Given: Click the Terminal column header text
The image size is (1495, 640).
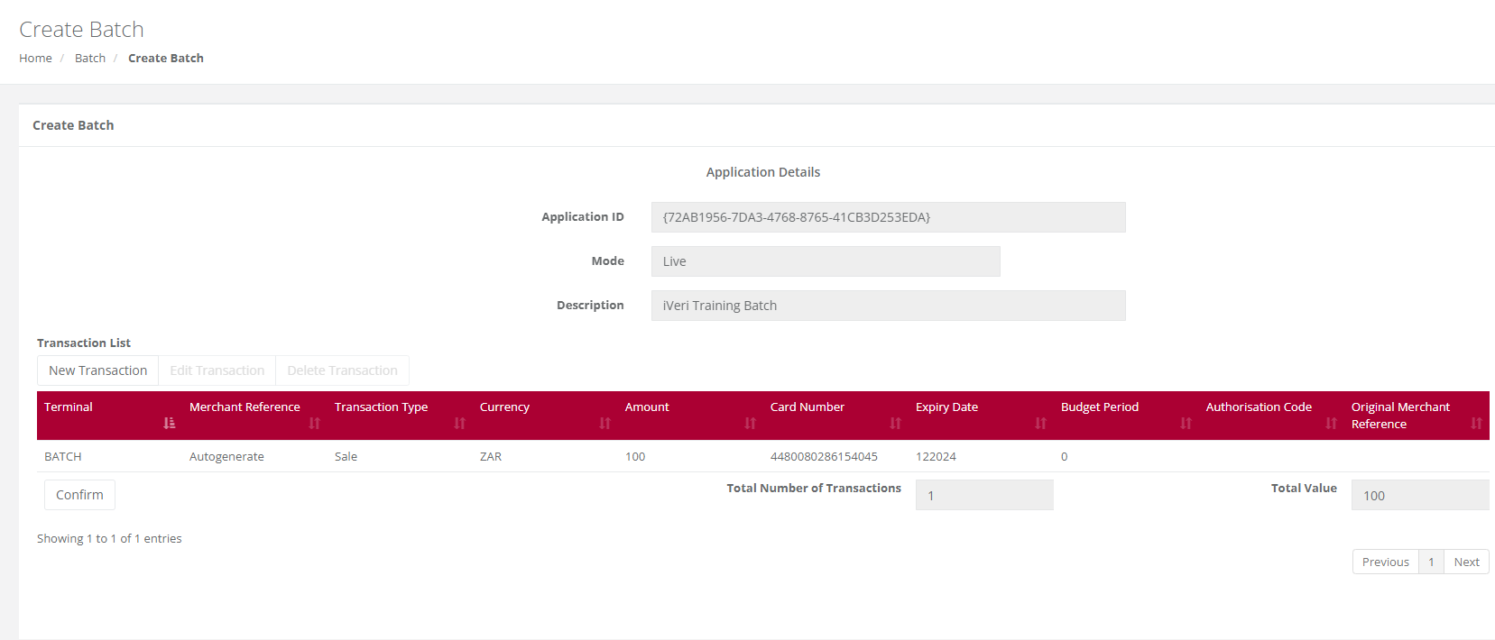Looking at the screenshot, I should pos(69,407).
